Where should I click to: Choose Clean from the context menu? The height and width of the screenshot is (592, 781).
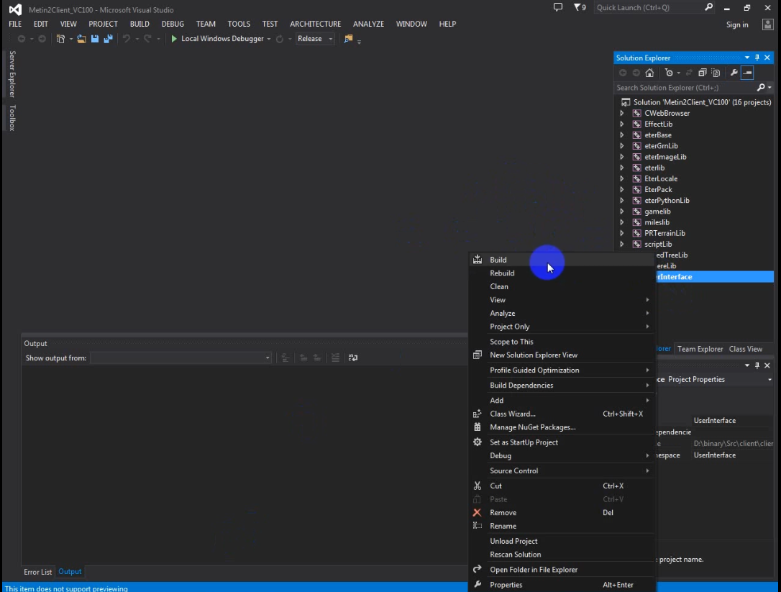point(562,286)
